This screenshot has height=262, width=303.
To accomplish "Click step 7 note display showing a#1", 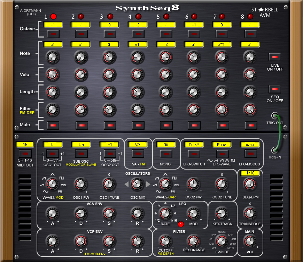I will click(x=222, y=44).
